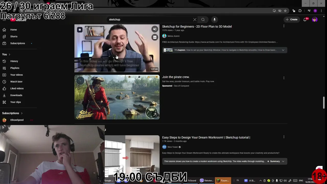Open Nice Tower channel
This screenshot has height=184, width=327.
(173, 147)
